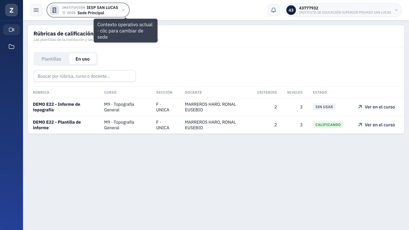
Task: Click the user avatar badge 43
Action: [x=291, y=10]
